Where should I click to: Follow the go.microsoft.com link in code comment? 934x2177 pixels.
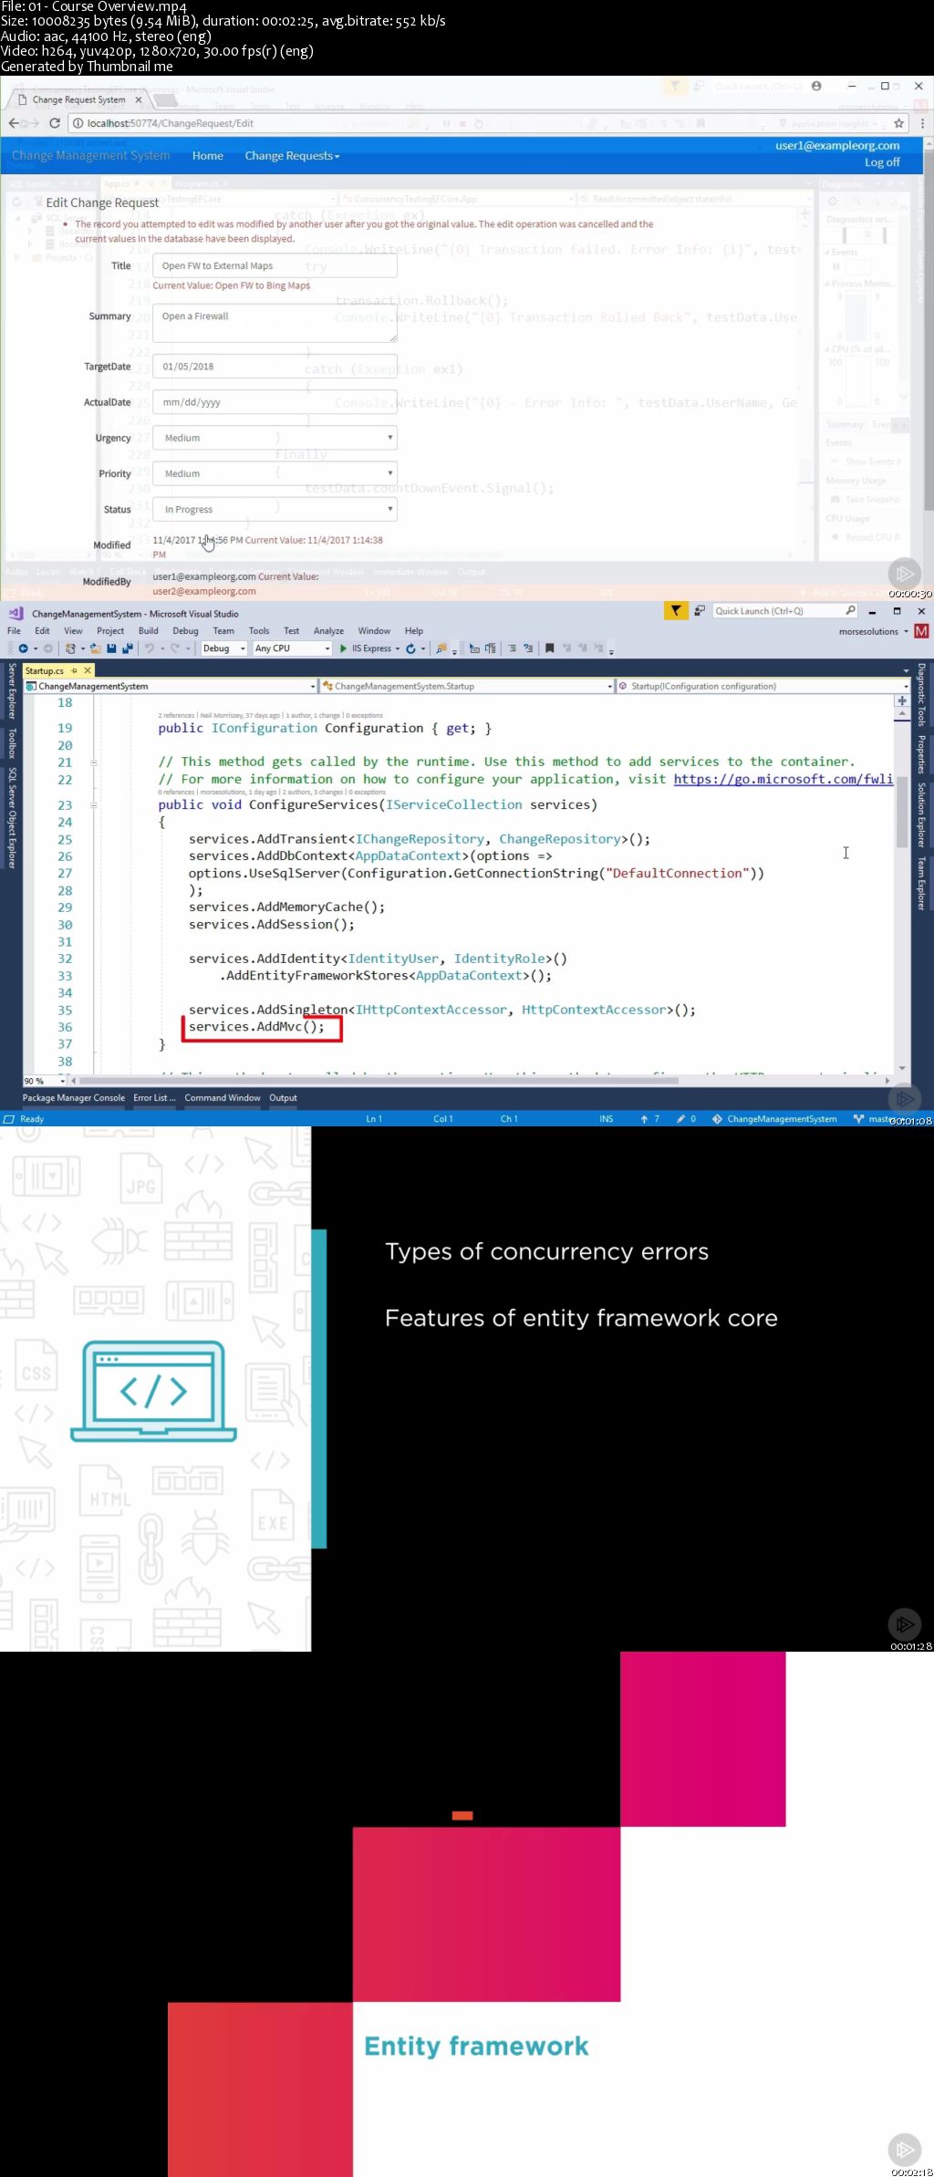[x=784, y=779]
